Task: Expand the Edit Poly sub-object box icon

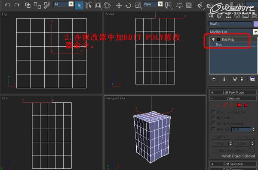Action: click(x=218, y=39)
